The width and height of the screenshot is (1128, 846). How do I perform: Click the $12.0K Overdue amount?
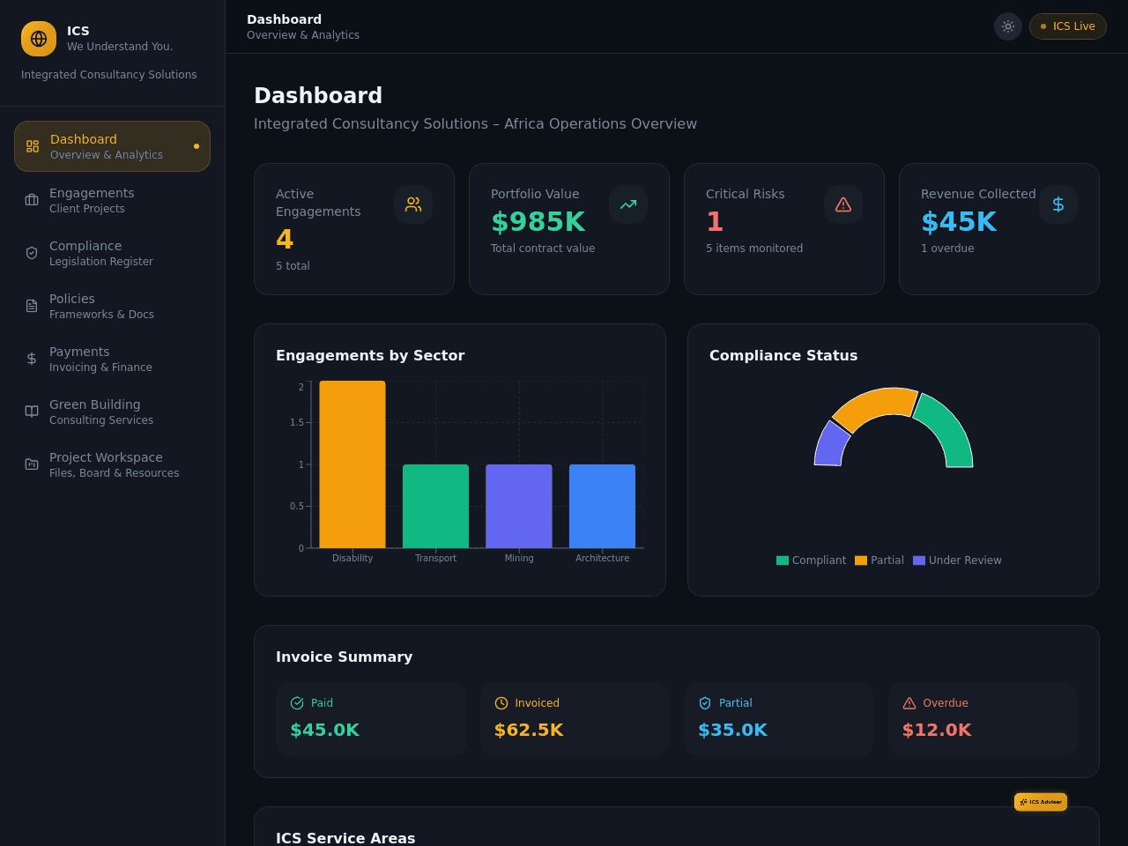[x=937, y=730]
